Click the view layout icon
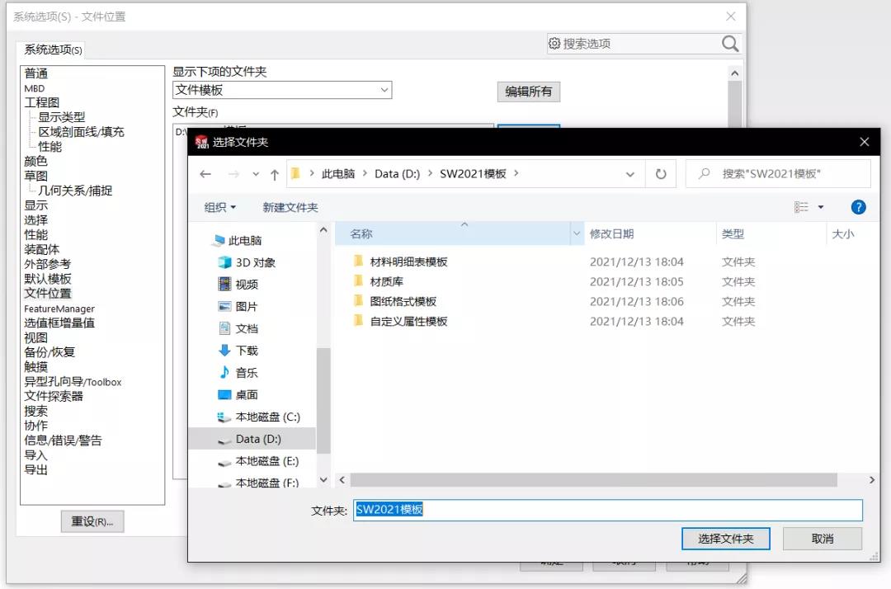This screenshot has height=589, width=891. (x=801, y=207)
